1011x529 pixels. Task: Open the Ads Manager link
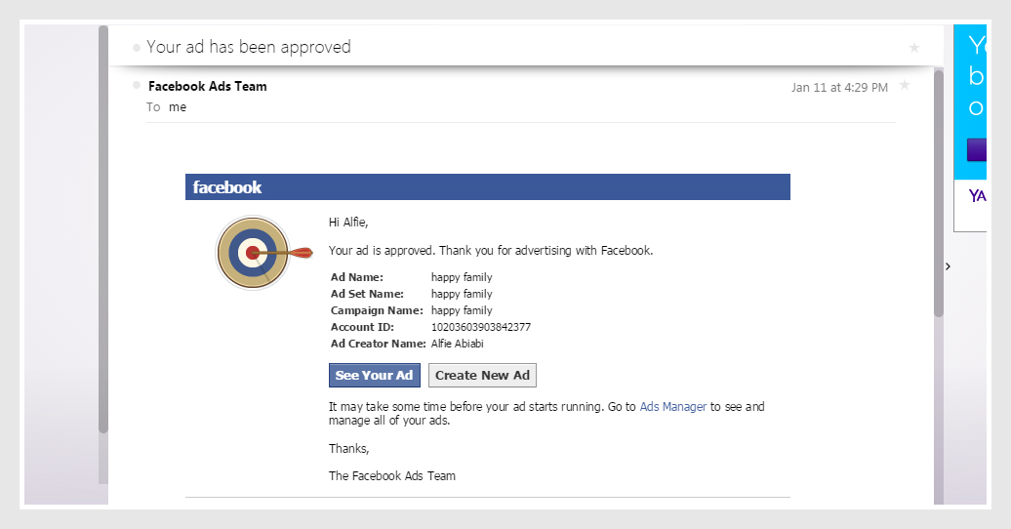point(672,407)
